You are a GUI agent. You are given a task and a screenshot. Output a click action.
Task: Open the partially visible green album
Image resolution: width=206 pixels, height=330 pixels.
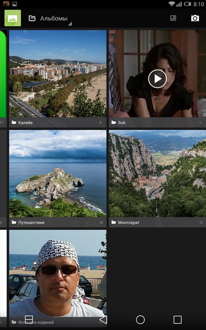[3, 74]
